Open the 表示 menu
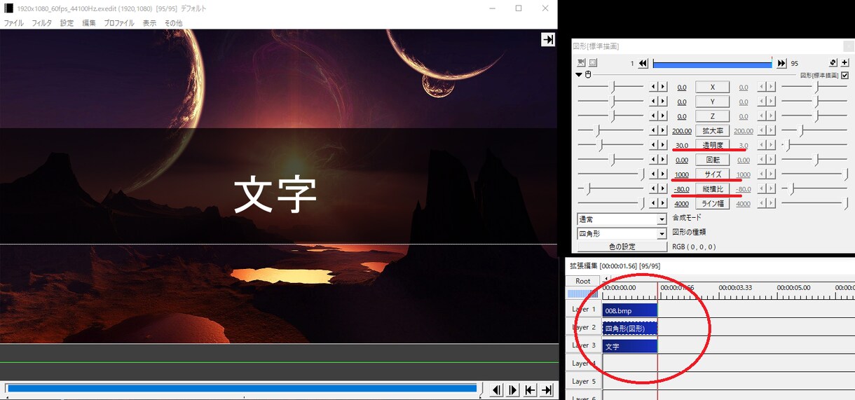The height and width of the screenshot is (400, 855). [149, 23]
